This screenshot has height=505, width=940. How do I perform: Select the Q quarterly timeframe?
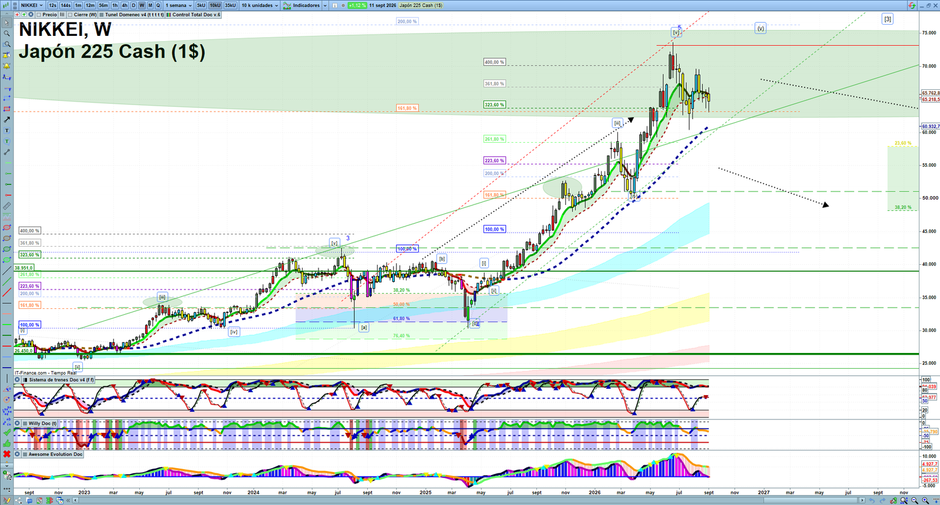158,5
